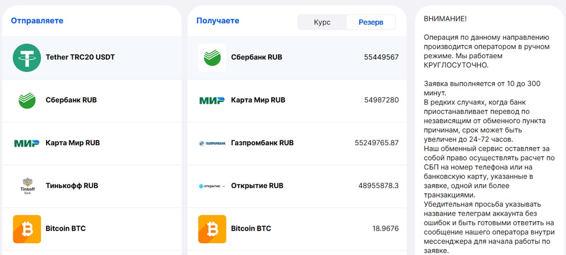The height and width of the screenshot is (255, 566).
Task: Click the MIR logo in receive list
Action: coord(212,101)
